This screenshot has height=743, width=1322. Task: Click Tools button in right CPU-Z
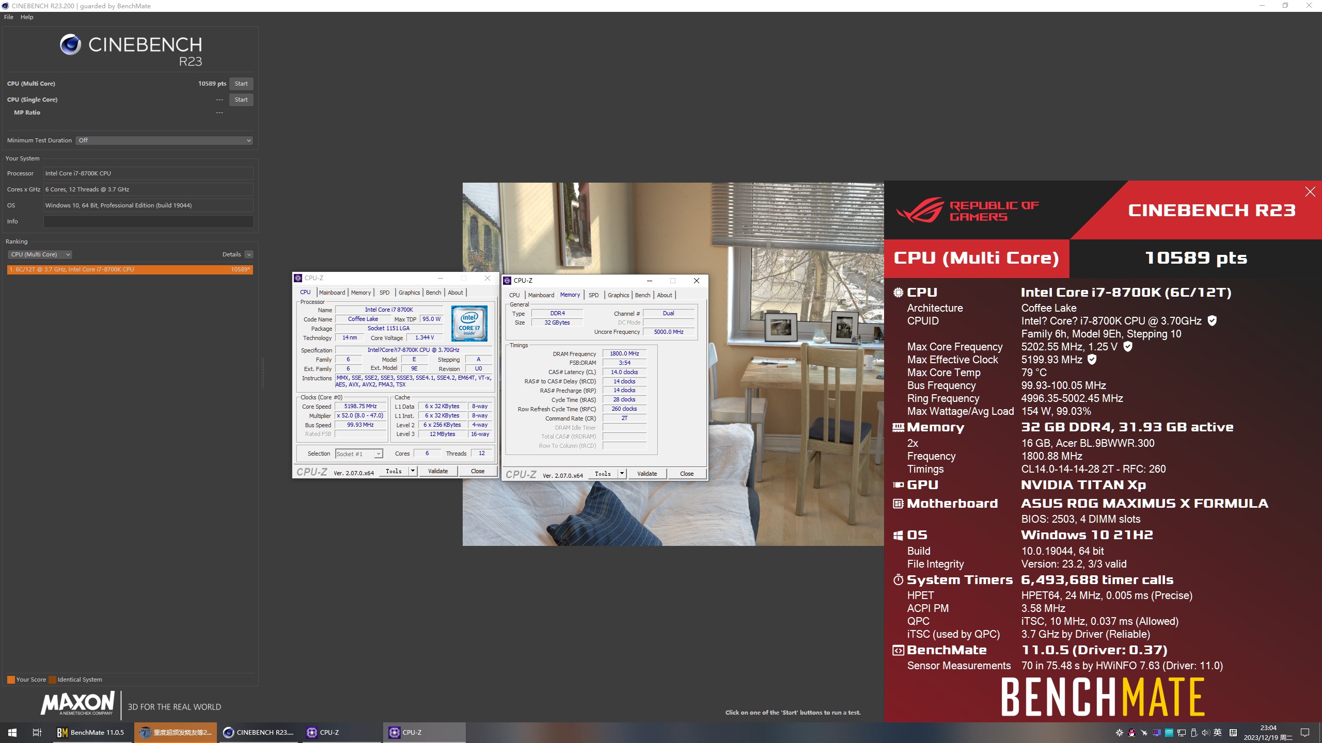(603, 474)
